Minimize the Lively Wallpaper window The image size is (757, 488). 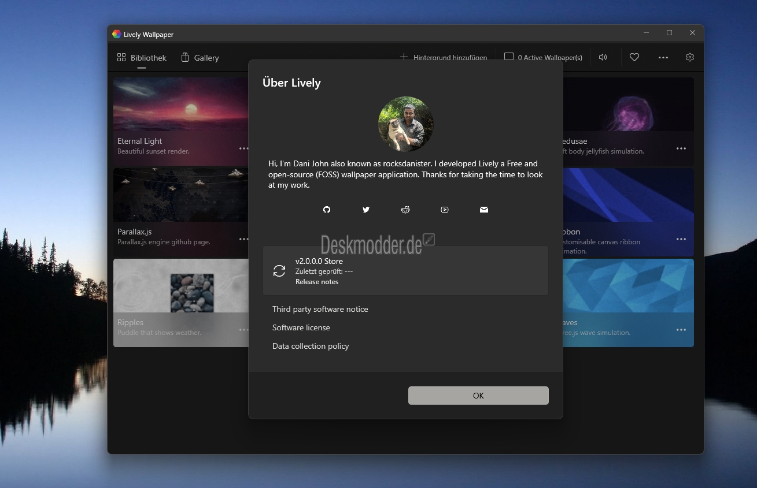point(647,33)
